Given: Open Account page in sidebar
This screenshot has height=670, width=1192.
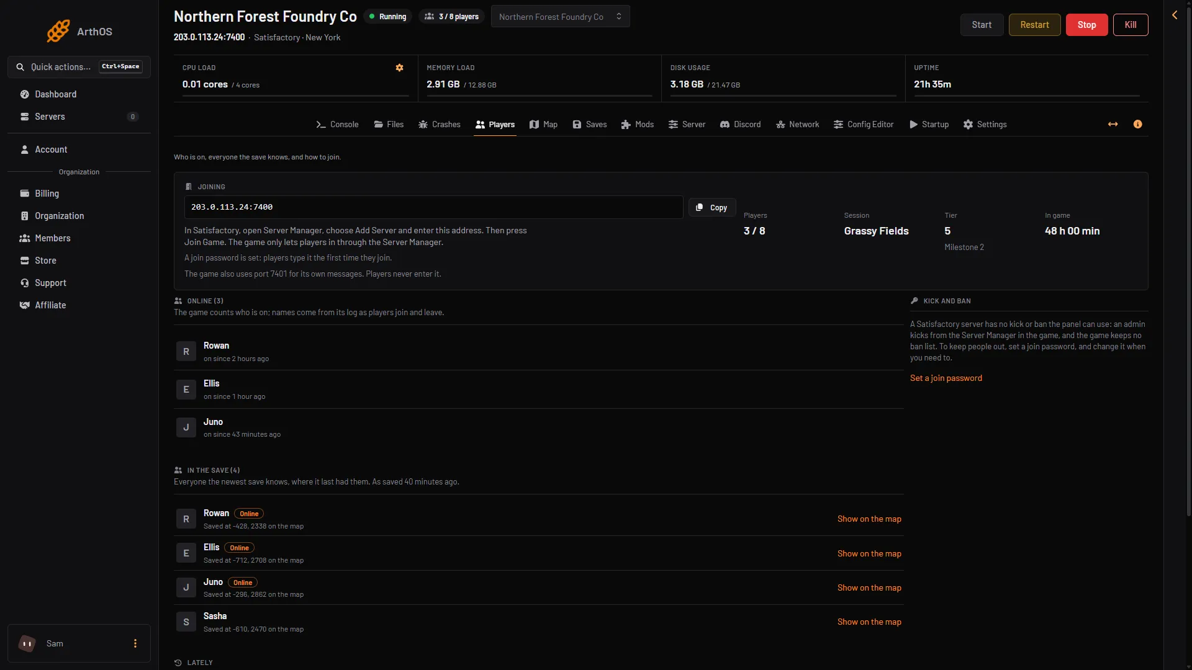Looking at the screenshot, I should point(79,150).
